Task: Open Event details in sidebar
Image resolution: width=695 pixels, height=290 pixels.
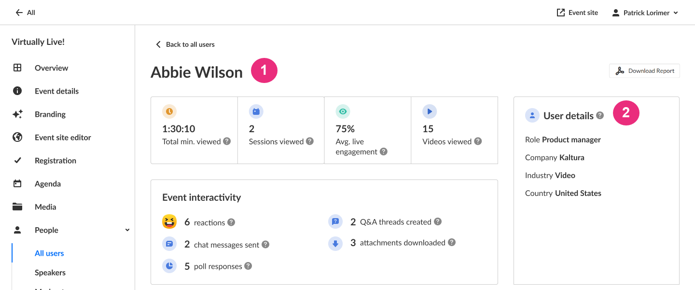Action: pos(56,91)
